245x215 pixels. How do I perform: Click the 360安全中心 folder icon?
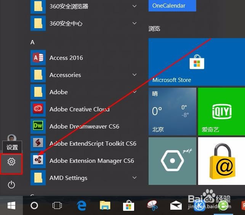(38, 23)
